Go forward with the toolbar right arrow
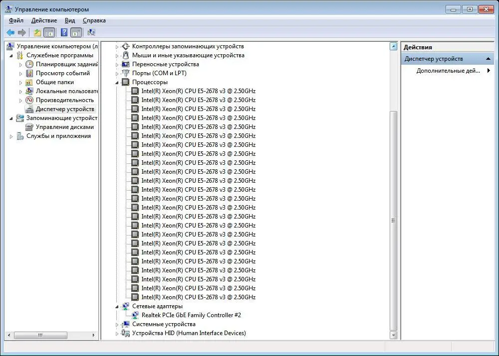This screenshot has width=499, height=356. point(22,32)
